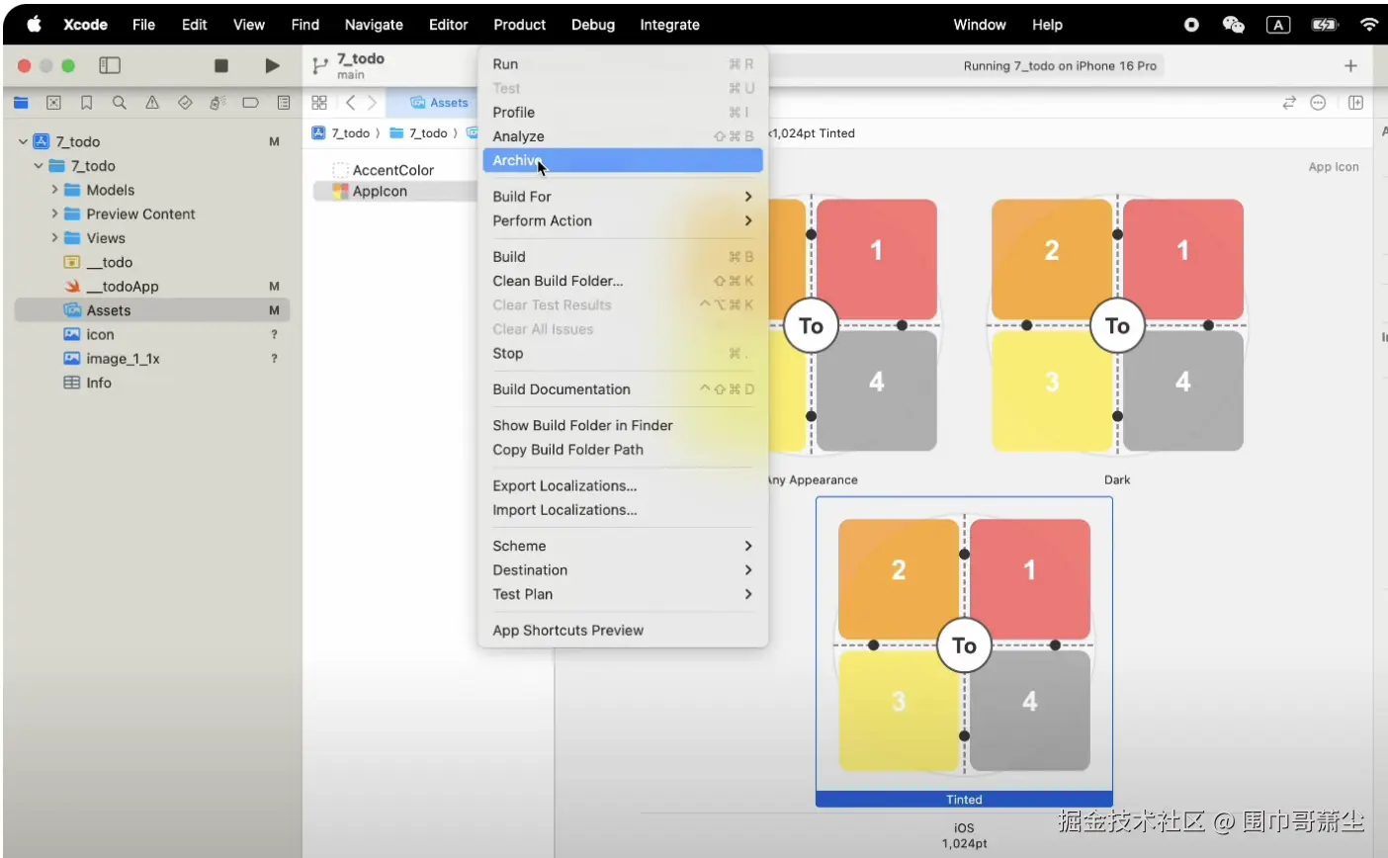Select Stop in the Product menu
This screenshot has width=1388, height=858.
(x=623, y=354)
